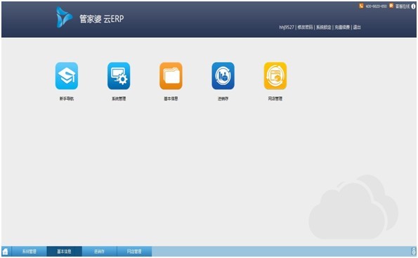Viewport: 418px width, 258px height.
Task: Click the 基本信息 label under icon
Action: coord(171,98)
